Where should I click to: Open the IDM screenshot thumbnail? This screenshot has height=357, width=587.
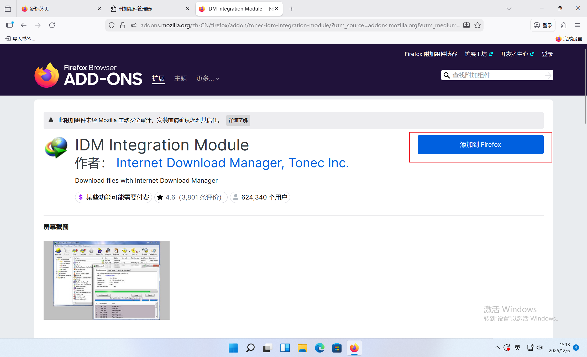tap(106, 280)
